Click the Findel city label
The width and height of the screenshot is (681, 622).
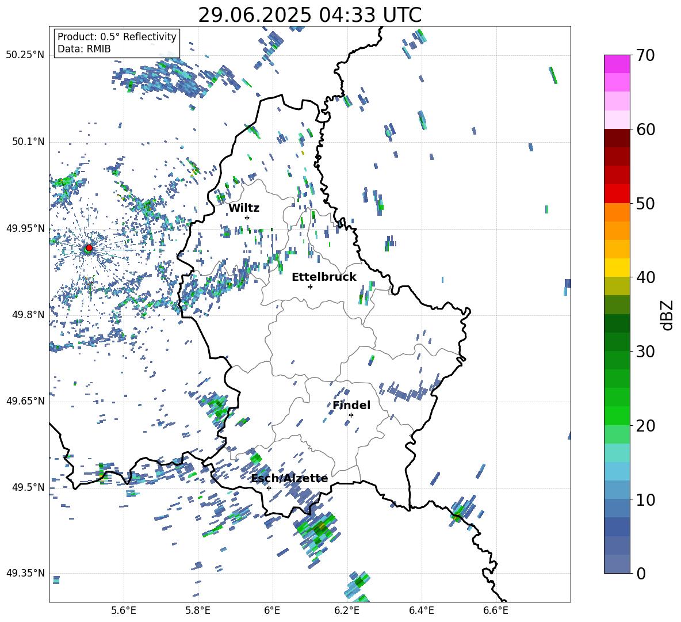click(x=351, y=405)
